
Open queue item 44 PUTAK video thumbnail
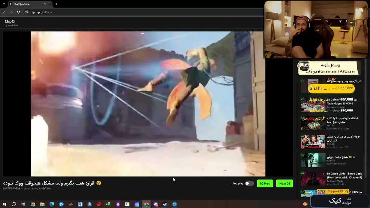click(x=313, y=142)
